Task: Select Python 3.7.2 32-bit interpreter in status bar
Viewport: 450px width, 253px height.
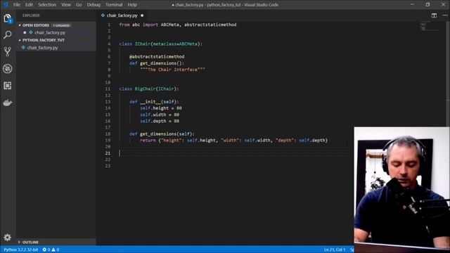Action: 21,249
